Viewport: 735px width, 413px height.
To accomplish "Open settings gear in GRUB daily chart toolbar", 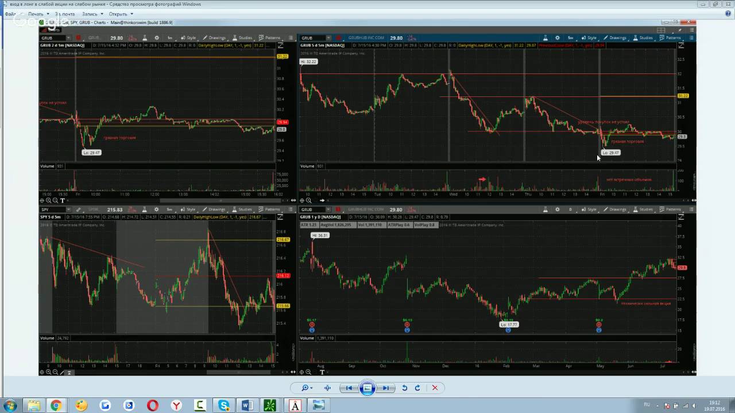I will pos(558,209).
